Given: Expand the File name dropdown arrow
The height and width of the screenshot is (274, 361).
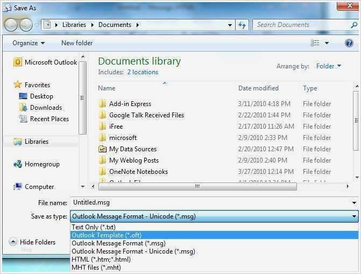Looking at the screenshot, I should (354, 203).
